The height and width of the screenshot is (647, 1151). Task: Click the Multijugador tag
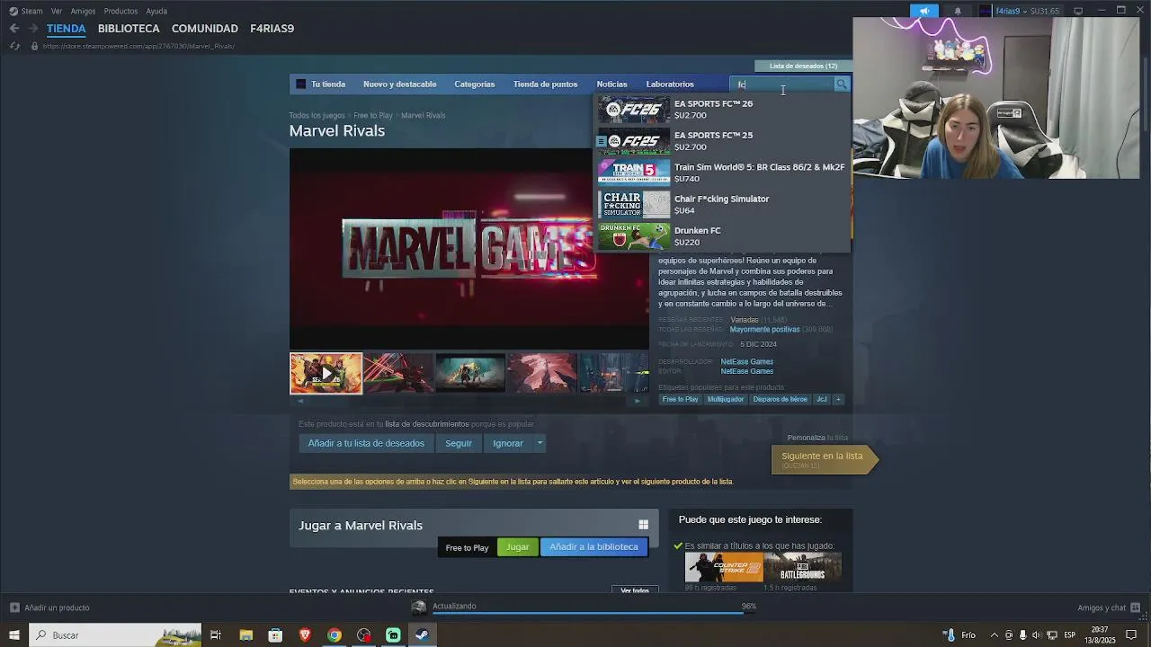(x=725, y=400)
